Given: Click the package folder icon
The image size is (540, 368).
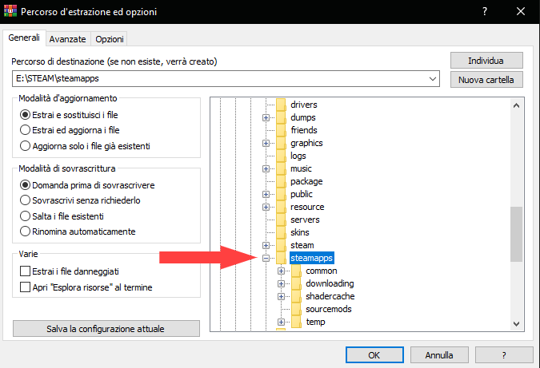Looking at the screenshot, I should pos(280,181).
